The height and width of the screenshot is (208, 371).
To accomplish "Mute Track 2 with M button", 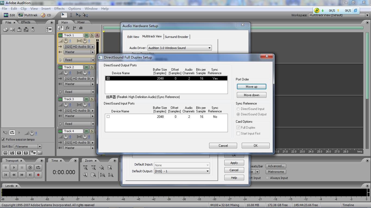I will click(x=86, y=67).
